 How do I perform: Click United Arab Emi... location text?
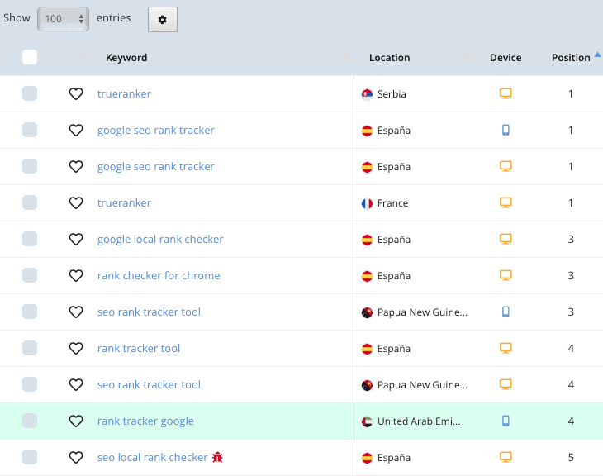click(419, 421)
